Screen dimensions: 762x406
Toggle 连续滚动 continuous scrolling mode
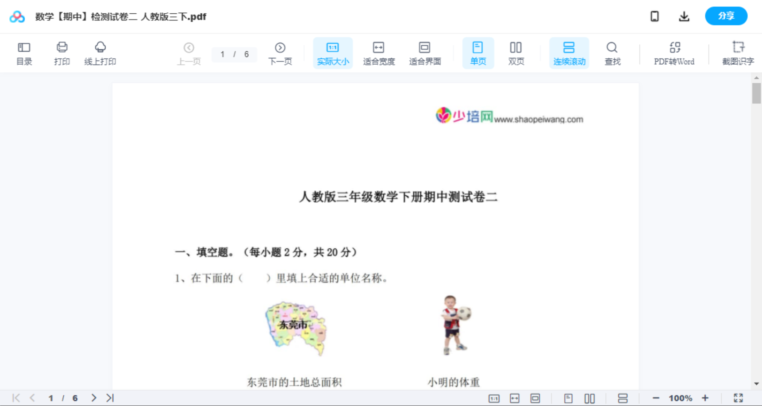(x=569, y=53)
